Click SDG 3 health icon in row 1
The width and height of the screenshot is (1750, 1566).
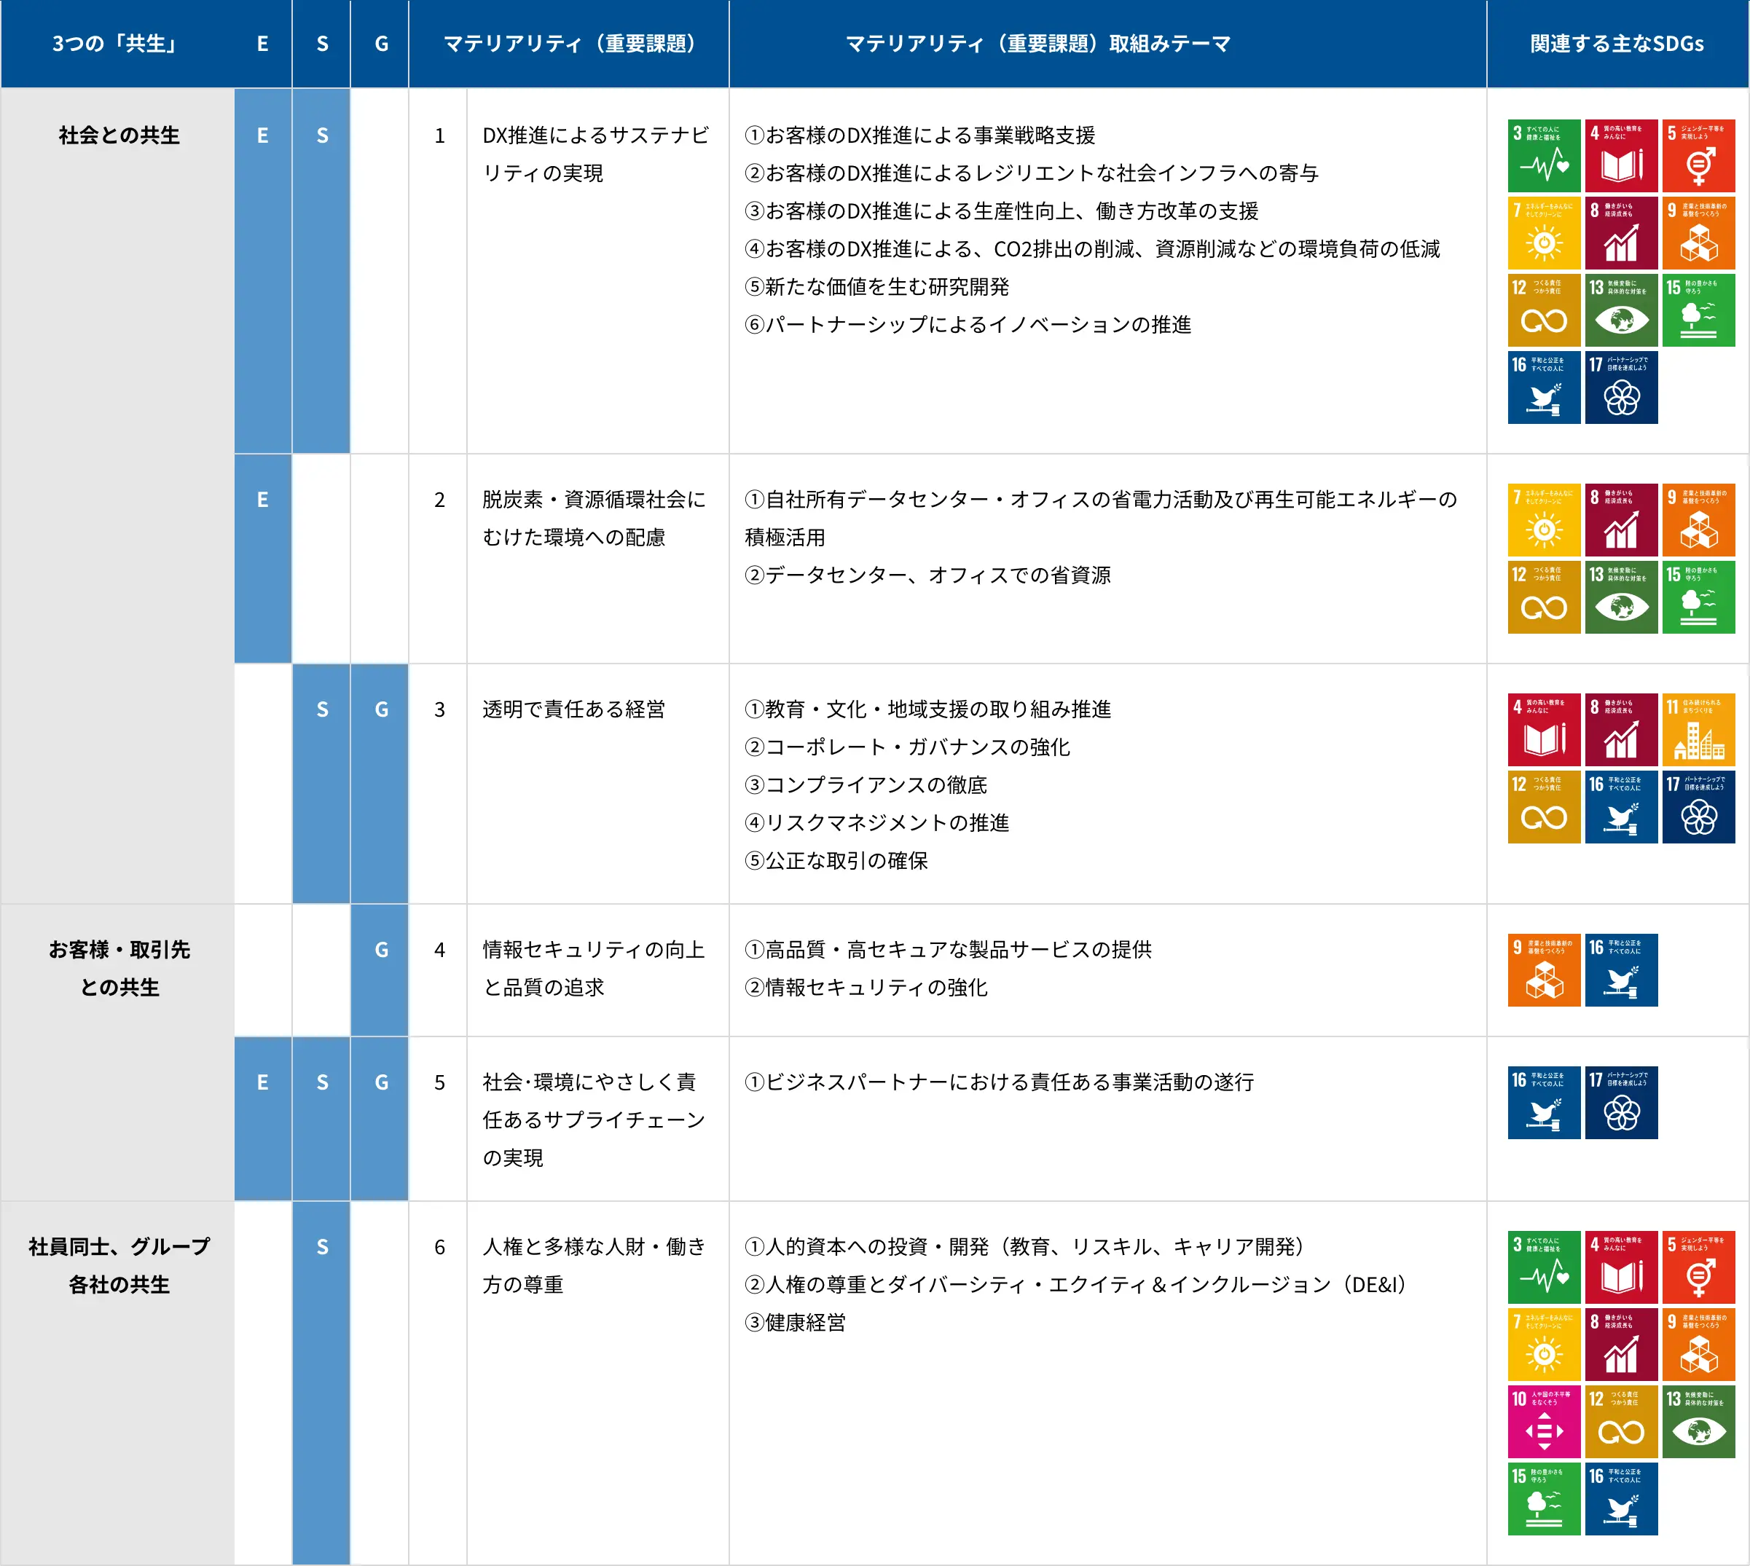(x=1543, y=156)
